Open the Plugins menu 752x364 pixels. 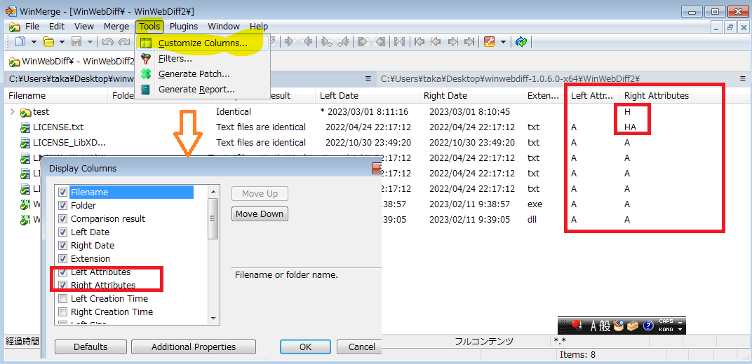click(184, 27)
